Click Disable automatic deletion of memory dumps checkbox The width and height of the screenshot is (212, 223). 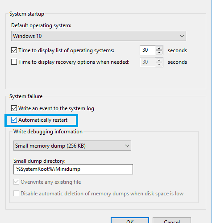tap(16, 194)
